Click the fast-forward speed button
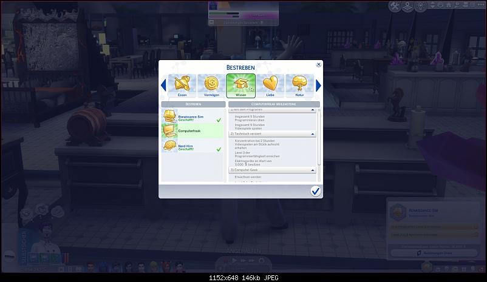The height and width of the screenshot is (282, 487). (x=243, y=261)
